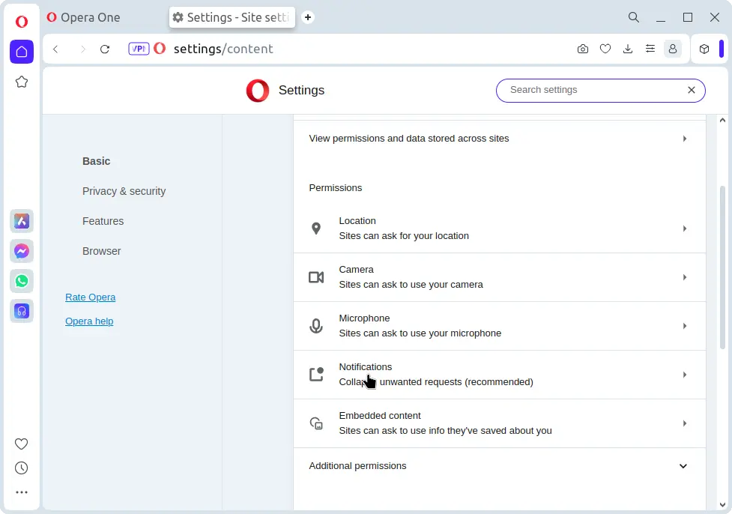Open View permissions and data stored across sites

click(499, 138)
